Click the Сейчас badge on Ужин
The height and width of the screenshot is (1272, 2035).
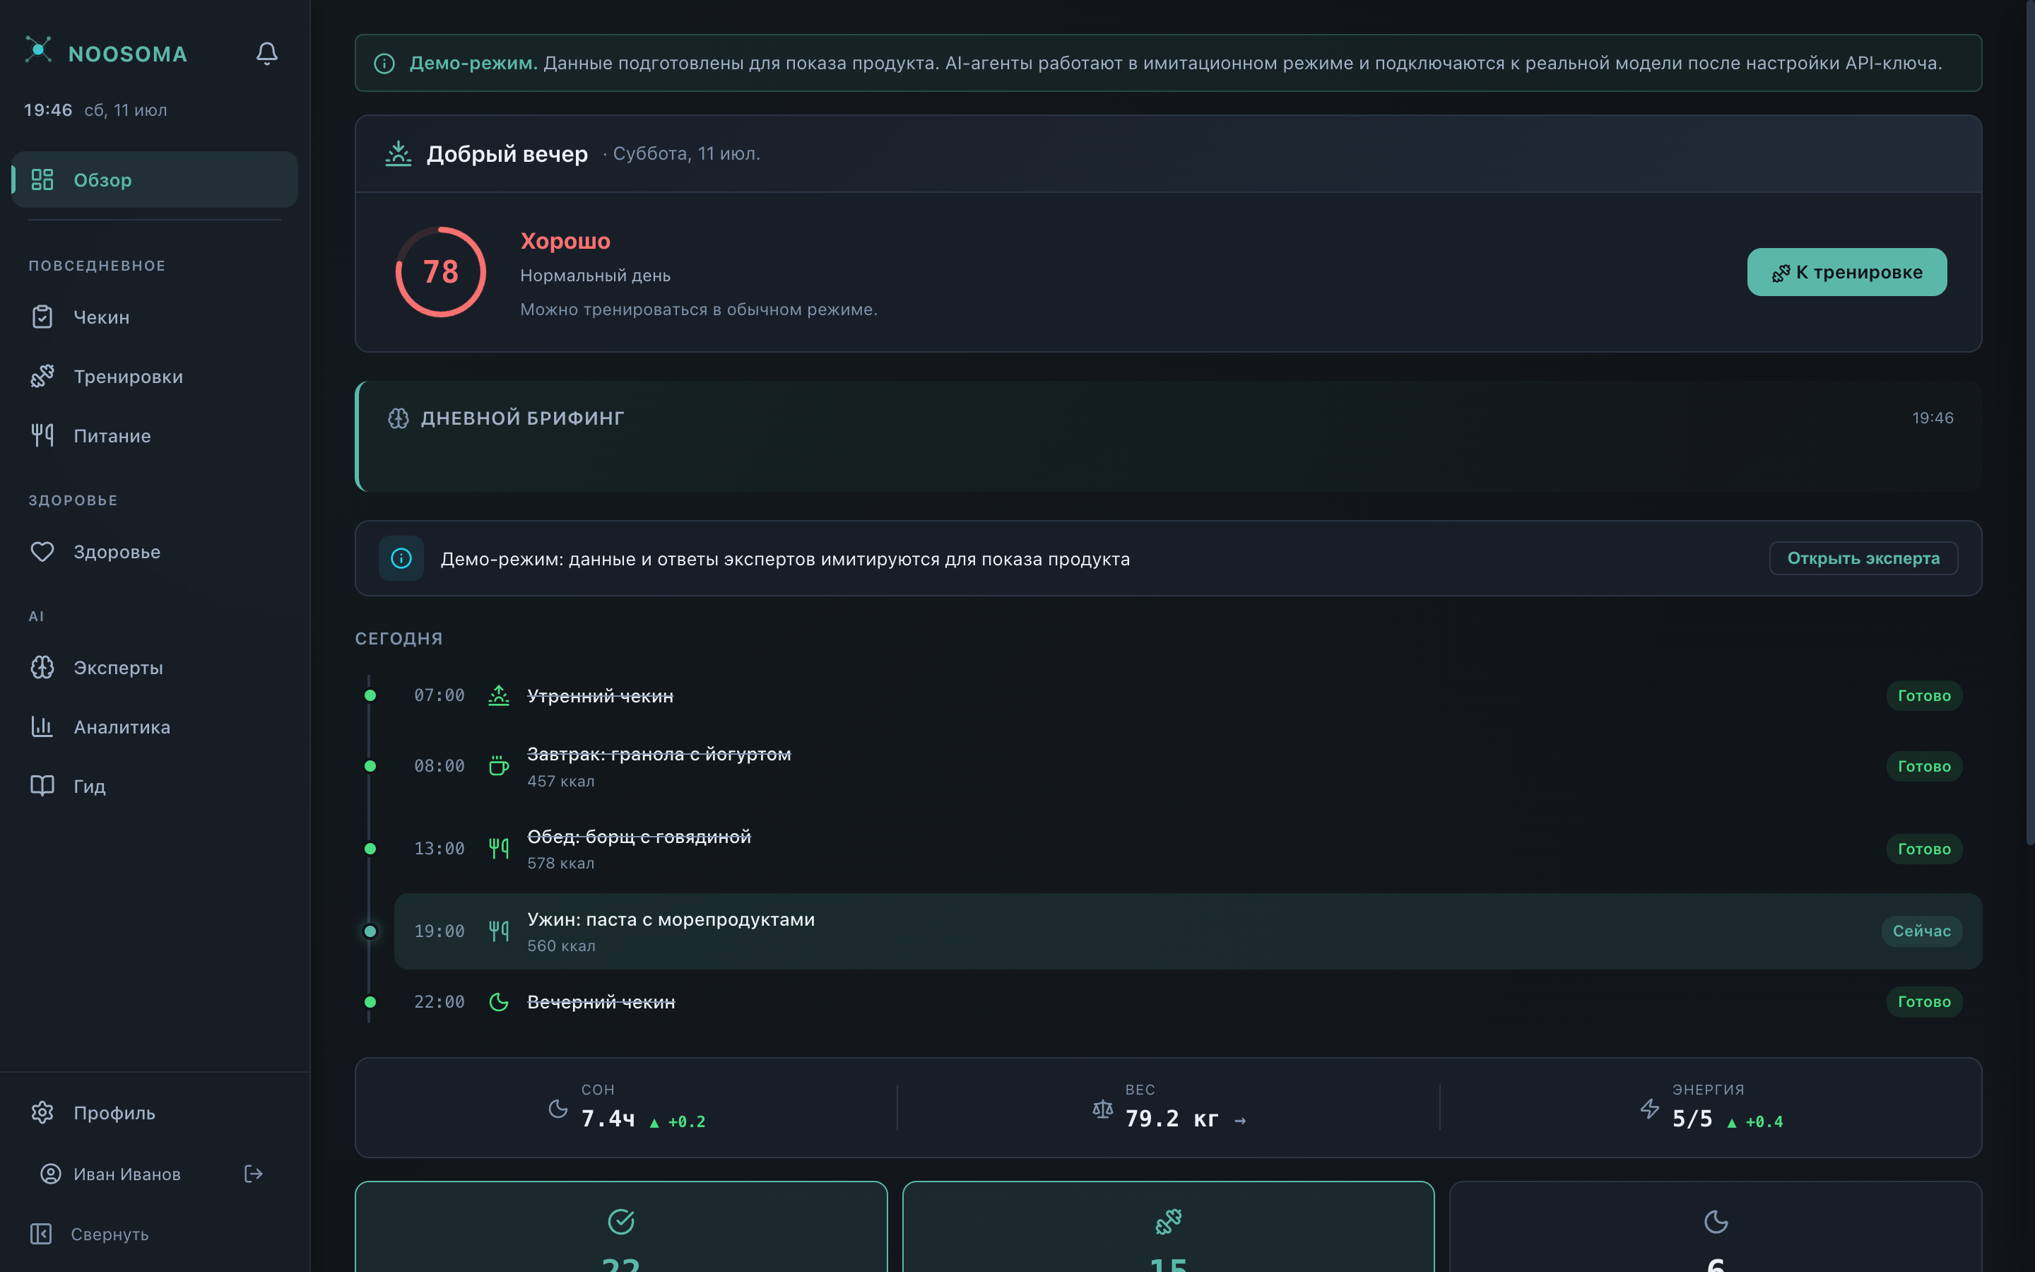(x=1921, y=931)
